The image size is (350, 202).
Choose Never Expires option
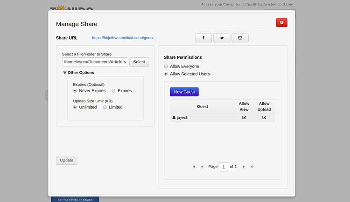(75, 91)
